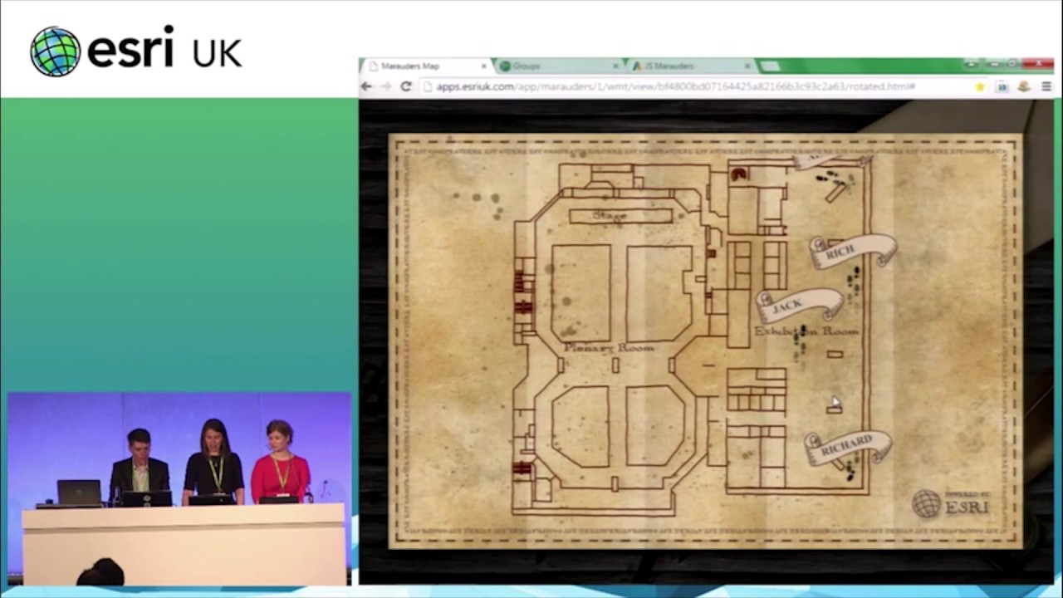Close the Marauders Map tab
1063x598 pixels.
tap(484, 66)
